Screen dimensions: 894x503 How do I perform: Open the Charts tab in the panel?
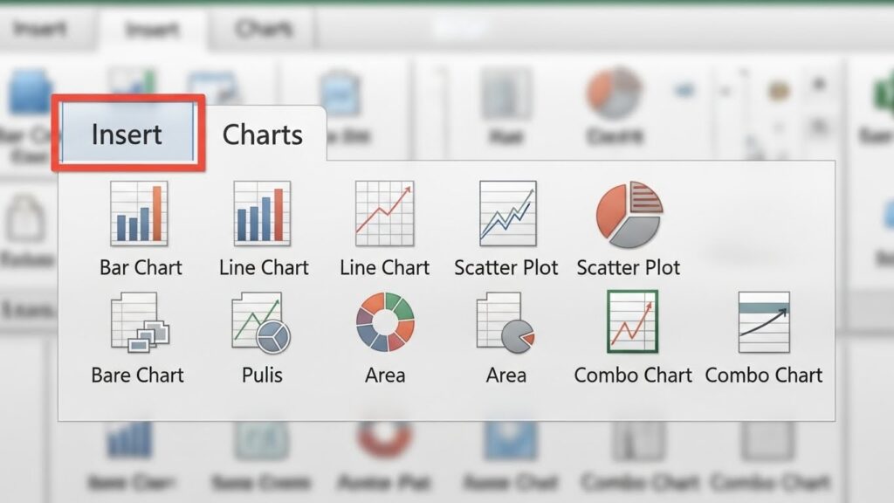[263, 134]
